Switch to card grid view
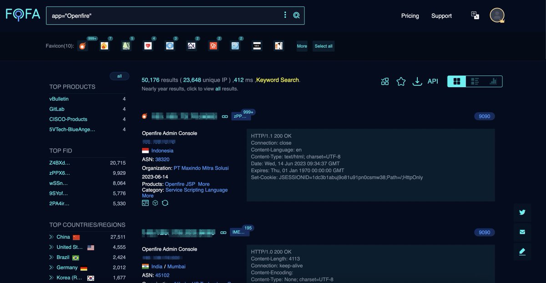 pyautogui.click(x=457, y=81)
